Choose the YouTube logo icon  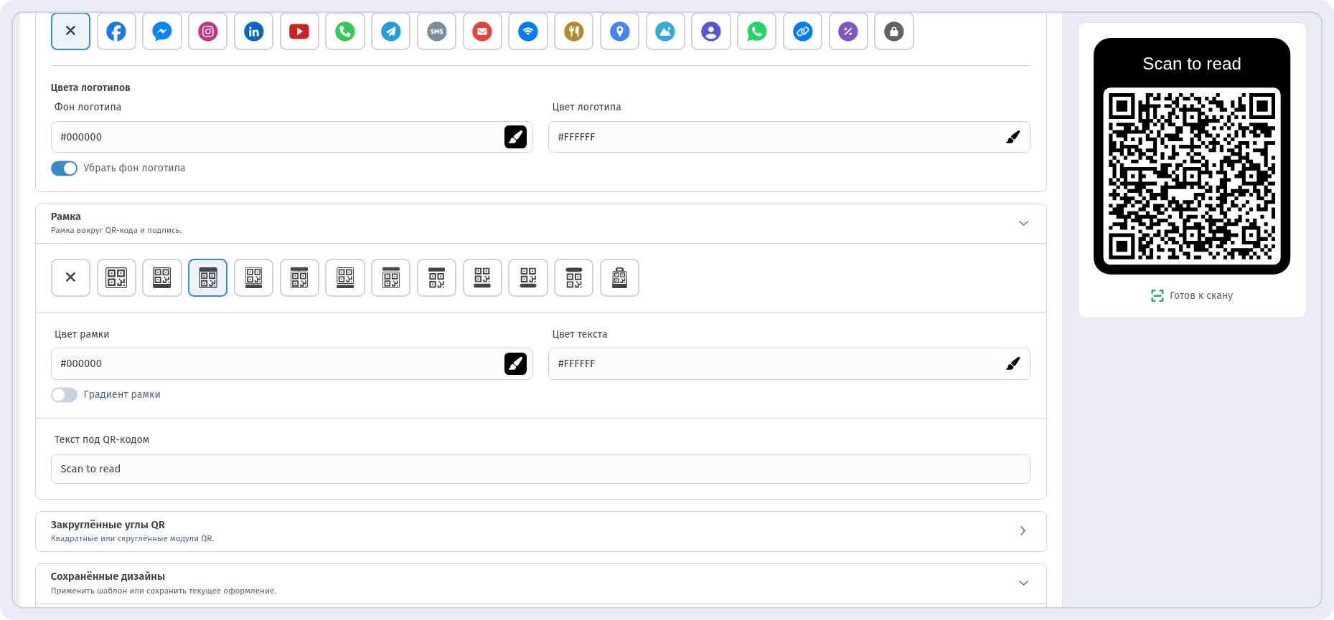[x=299, y=32]
